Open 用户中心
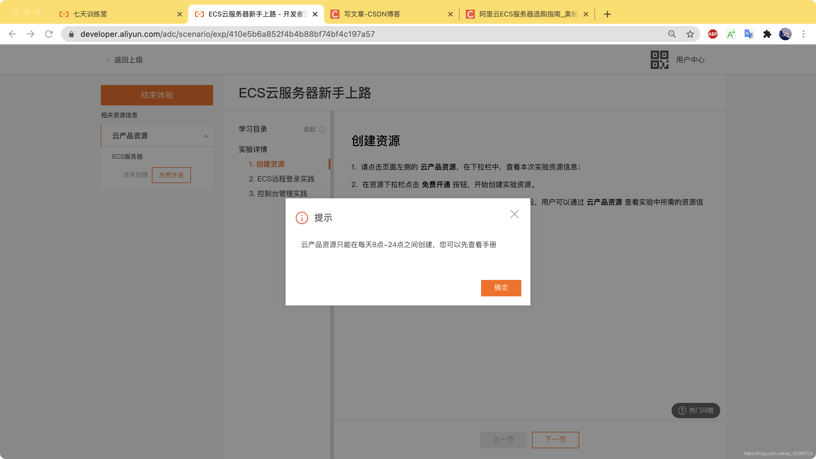The height and width of the screenshot is (459, 816). [x=690, y=60]
